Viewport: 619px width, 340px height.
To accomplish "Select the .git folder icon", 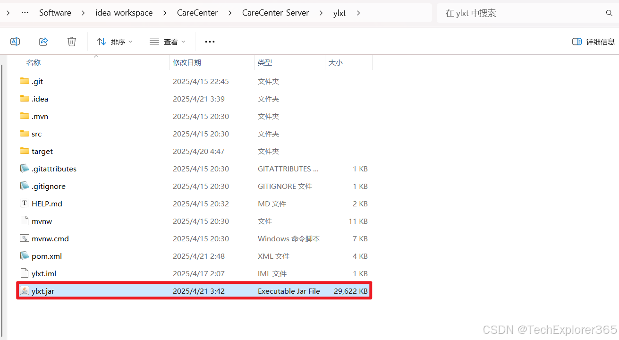I will coord(25,81).
